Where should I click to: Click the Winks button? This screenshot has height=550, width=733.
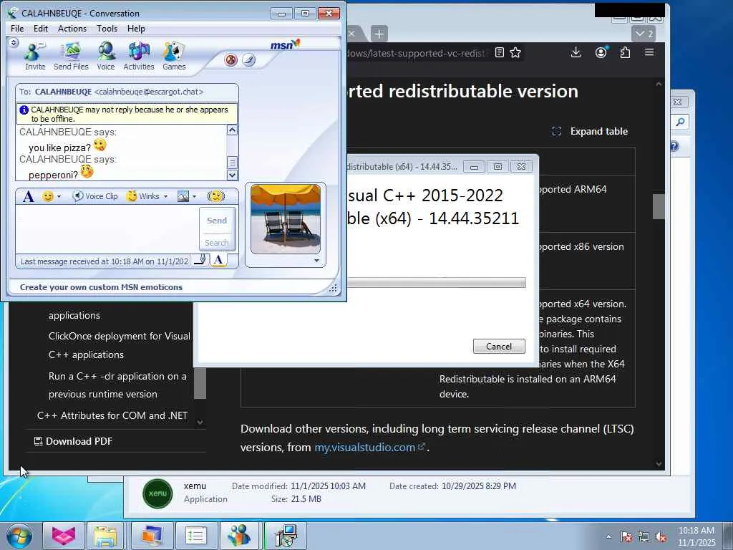pyautogui.click(x=143, y=196)
